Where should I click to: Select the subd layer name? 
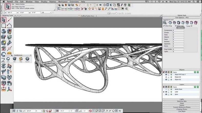click(177, 92)
